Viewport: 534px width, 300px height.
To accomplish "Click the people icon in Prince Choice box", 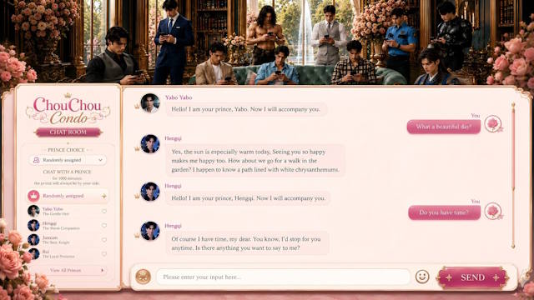I will (x=37, y=160).
